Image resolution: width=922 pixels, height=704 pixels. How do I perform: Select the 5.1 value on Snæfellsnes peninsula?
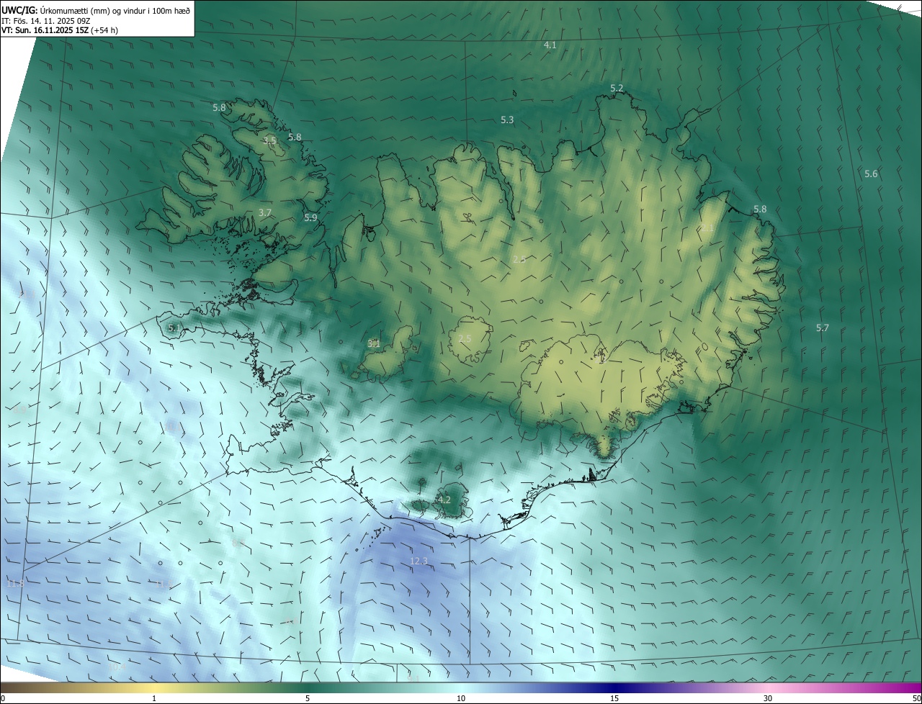[x=174, y=328]
